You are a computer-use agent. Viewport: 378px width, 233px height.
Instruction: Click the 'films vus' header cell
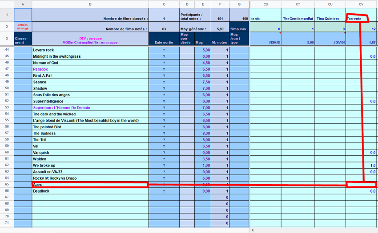[239, 27]
